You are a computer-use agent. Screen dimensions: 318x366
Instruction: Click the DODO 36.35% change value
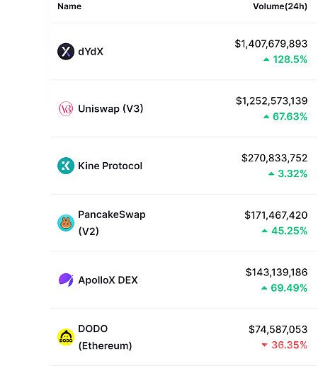289,345
